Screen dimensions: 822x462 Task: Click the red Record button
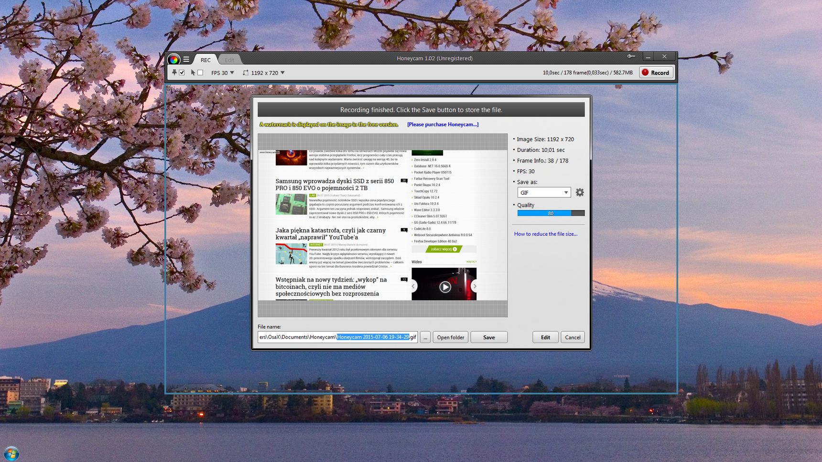click(x=656, y=73)
